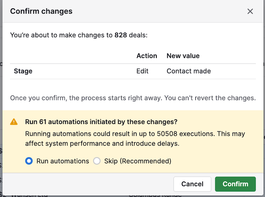Select the Stage field row label
This screenshot has width=265, height=197.
click(23, 71)
